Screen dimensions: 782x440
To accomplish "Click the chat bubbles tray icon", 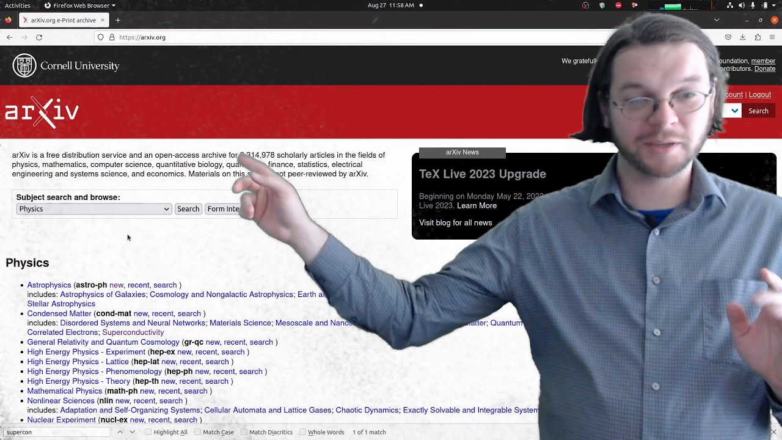I will [x=635, y=5].
